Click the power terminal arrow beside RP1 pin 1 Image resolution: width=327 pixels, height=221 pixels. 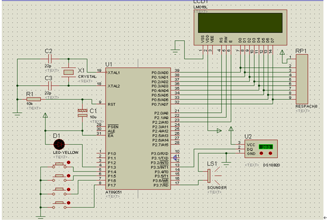(x=282, y=53)
